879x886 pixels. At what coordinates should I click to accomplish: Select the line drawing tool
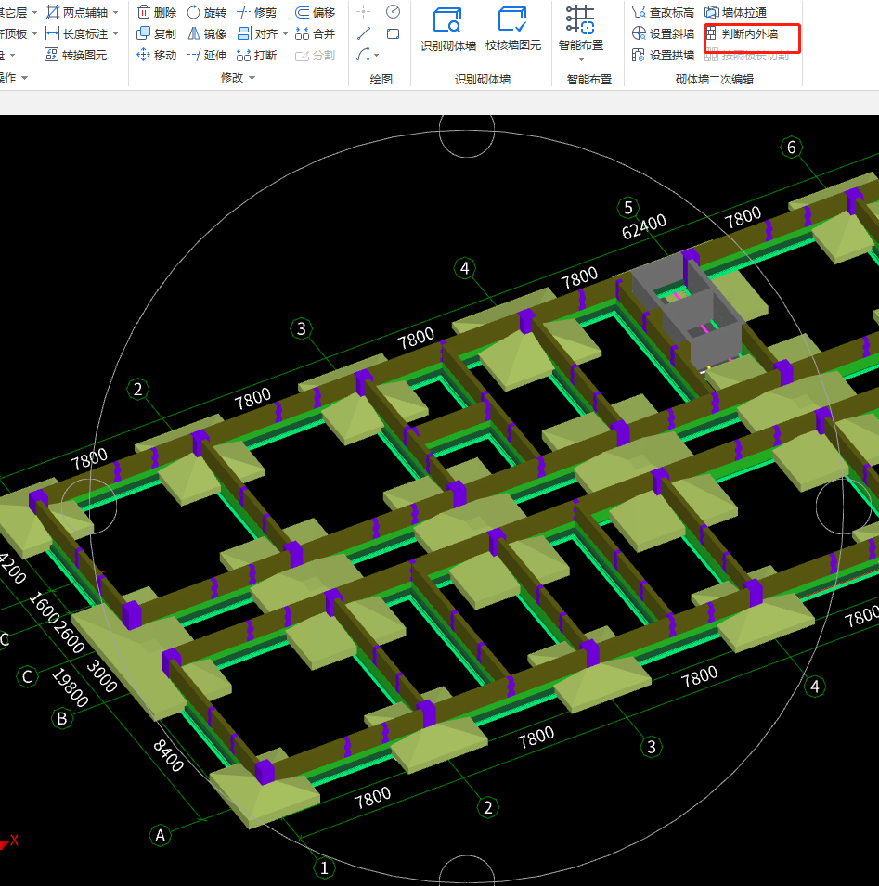coord(364,33)
